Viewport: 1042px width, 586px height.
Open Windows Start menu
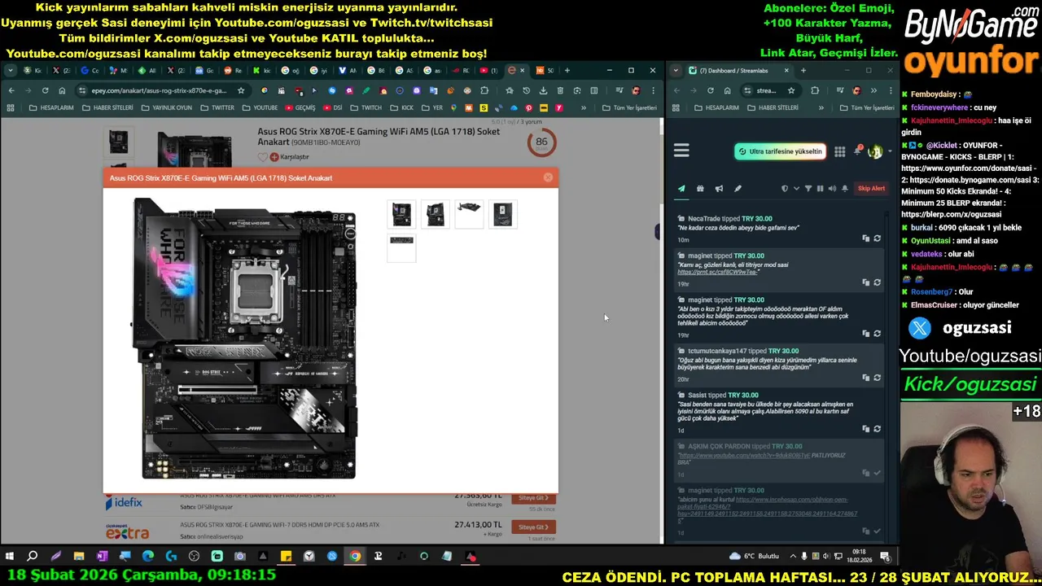[10, 557]
